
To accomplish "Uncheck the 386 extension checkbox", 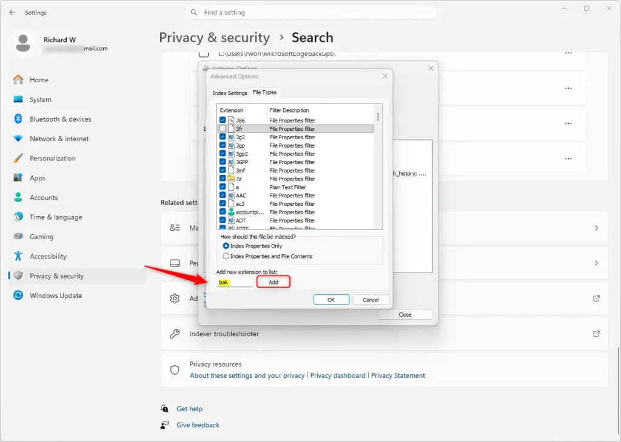I will click(x=223, y=120).
